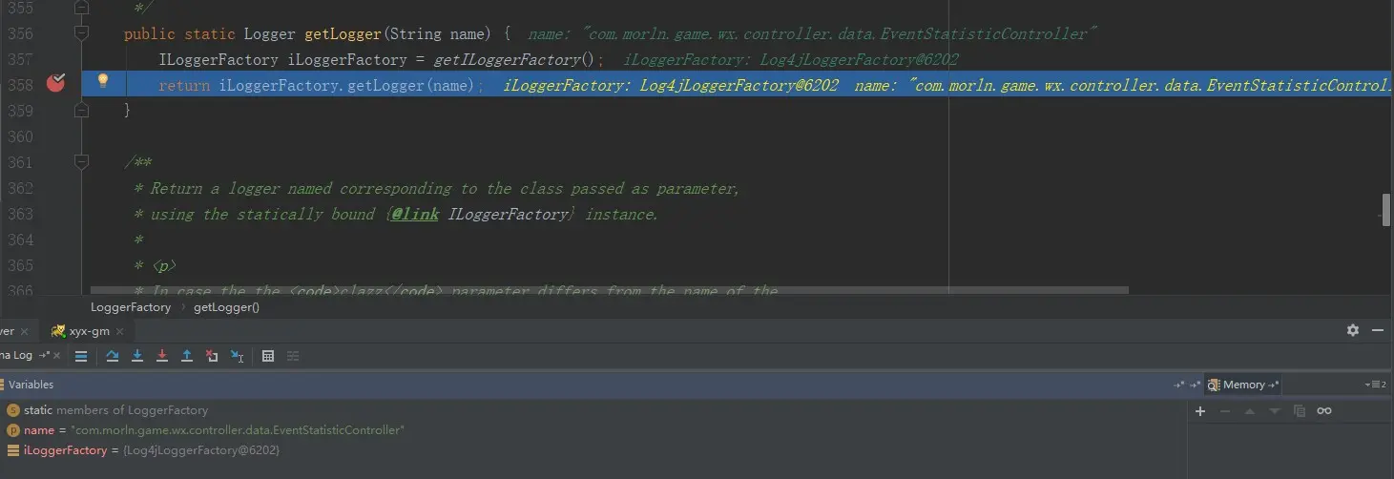Click the fold marker at line 355

82,8
